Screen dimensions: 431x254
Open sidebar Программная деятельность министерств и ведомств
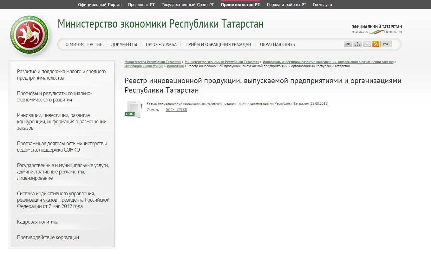pos(62,147)
